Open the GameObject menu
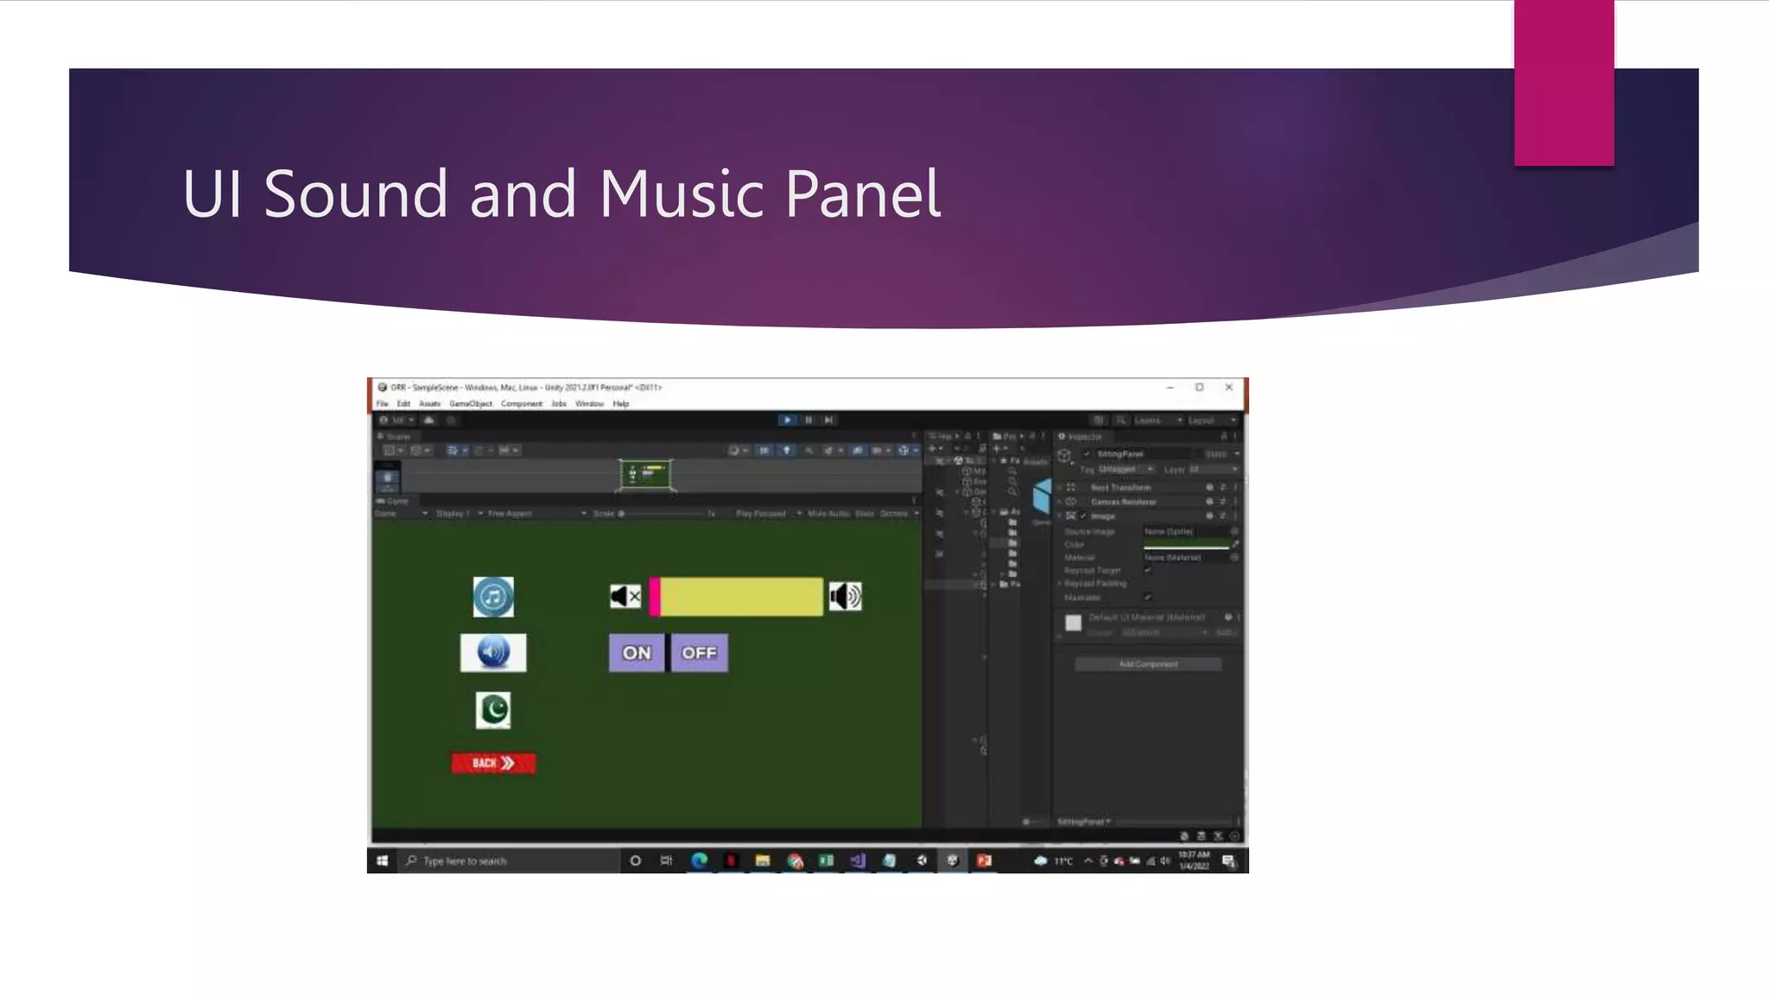Image resolution: width=1769 pixels, height=995 pixels. pos(471,403)
